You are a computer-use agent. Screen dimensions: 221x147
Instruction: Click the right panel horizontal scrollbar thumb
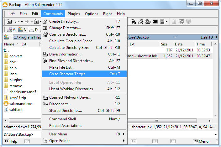click(x=162, y=121)
